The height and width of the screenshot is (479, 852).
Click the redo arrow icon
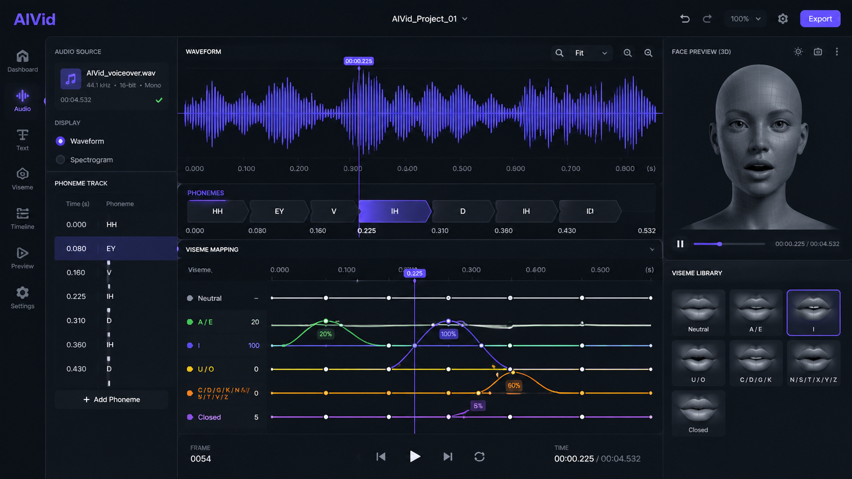(x=707, y=19)
